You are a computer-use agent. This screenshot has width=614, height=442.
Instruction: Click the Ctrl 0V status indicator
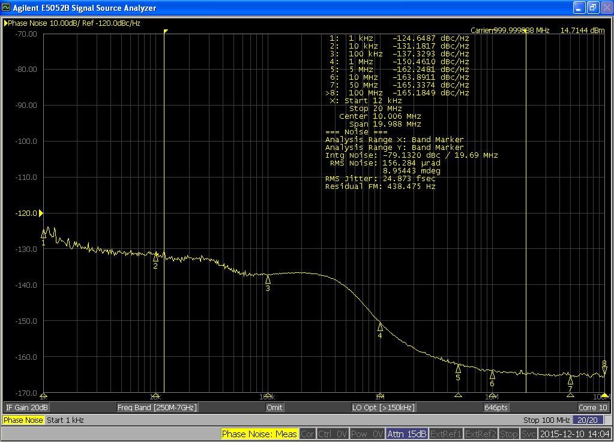pos(333,434)
